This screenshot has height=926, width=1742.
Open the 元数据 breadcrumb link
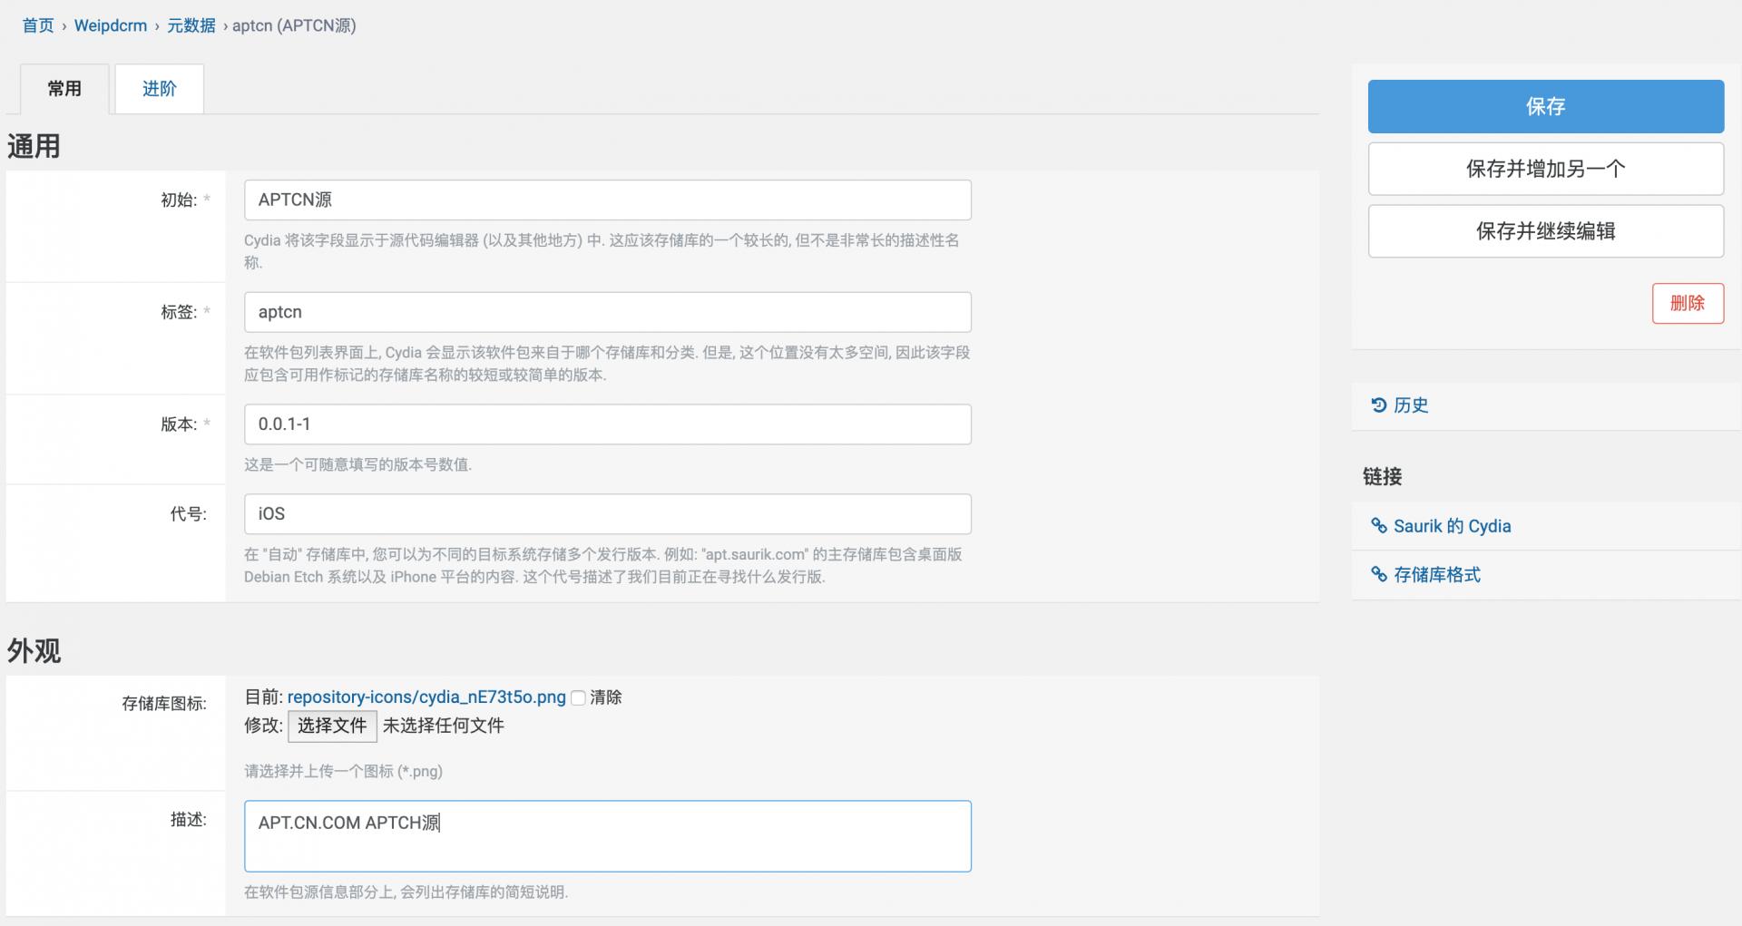coord(191,25)
